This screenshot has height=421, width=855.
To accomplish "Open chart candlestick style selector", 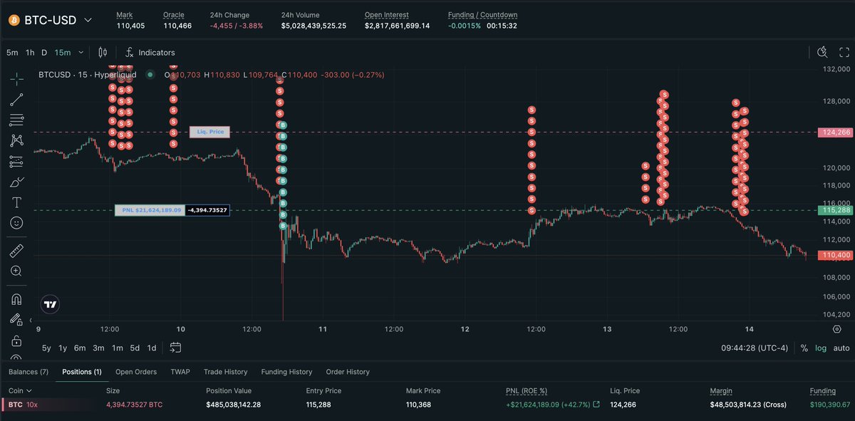I will pyautogui.click(x=103, y=52).
